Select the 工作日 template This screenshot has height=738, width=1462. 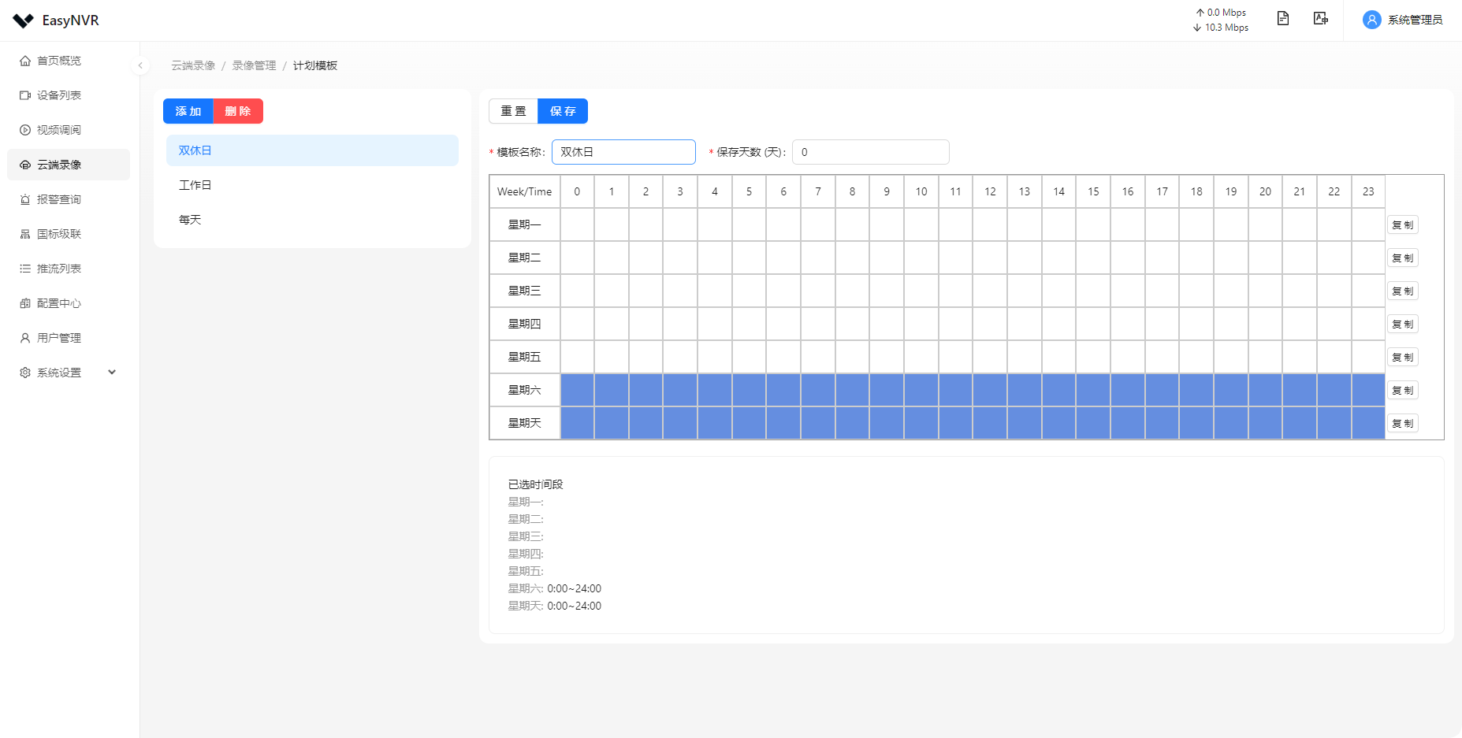(x=312, y=185)
